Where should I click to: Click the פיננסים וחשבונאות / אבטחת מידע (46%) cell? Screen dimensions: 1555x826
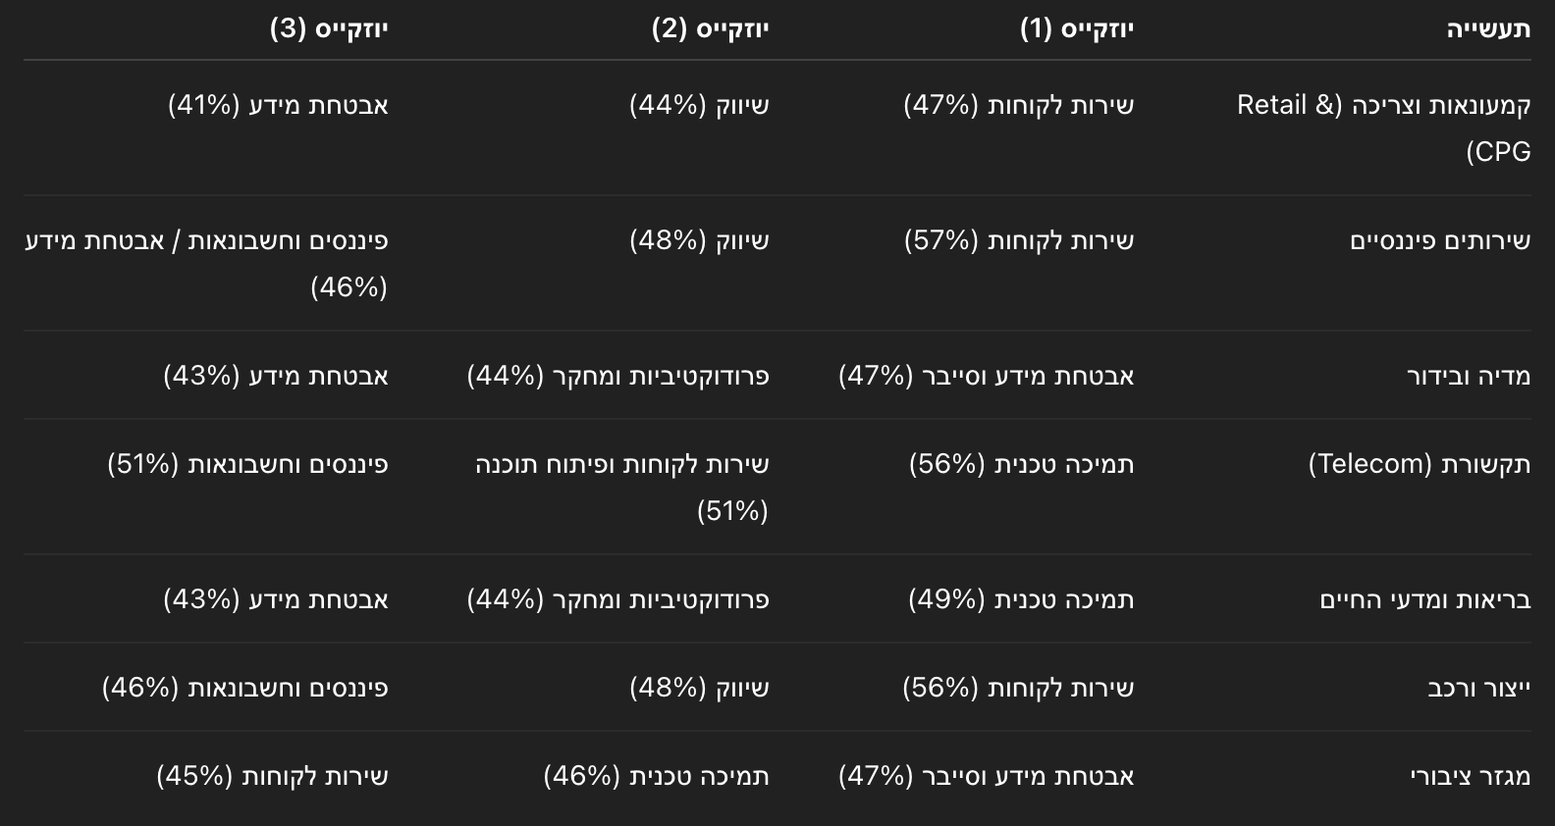(206, 264)
